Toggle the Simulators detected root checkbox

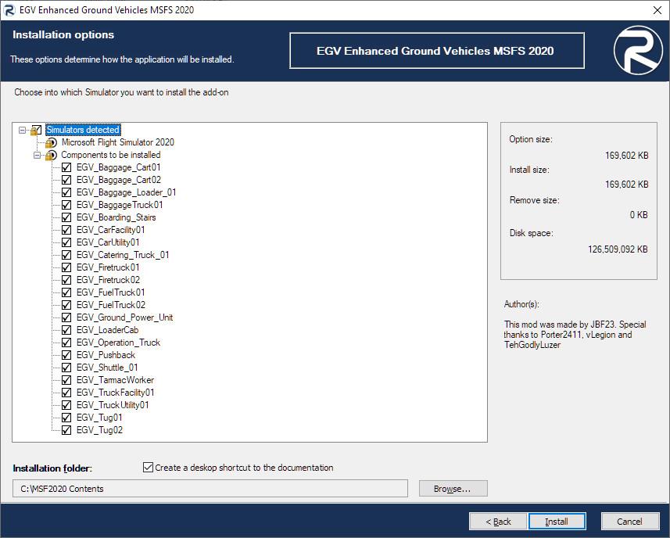[38, 128]
